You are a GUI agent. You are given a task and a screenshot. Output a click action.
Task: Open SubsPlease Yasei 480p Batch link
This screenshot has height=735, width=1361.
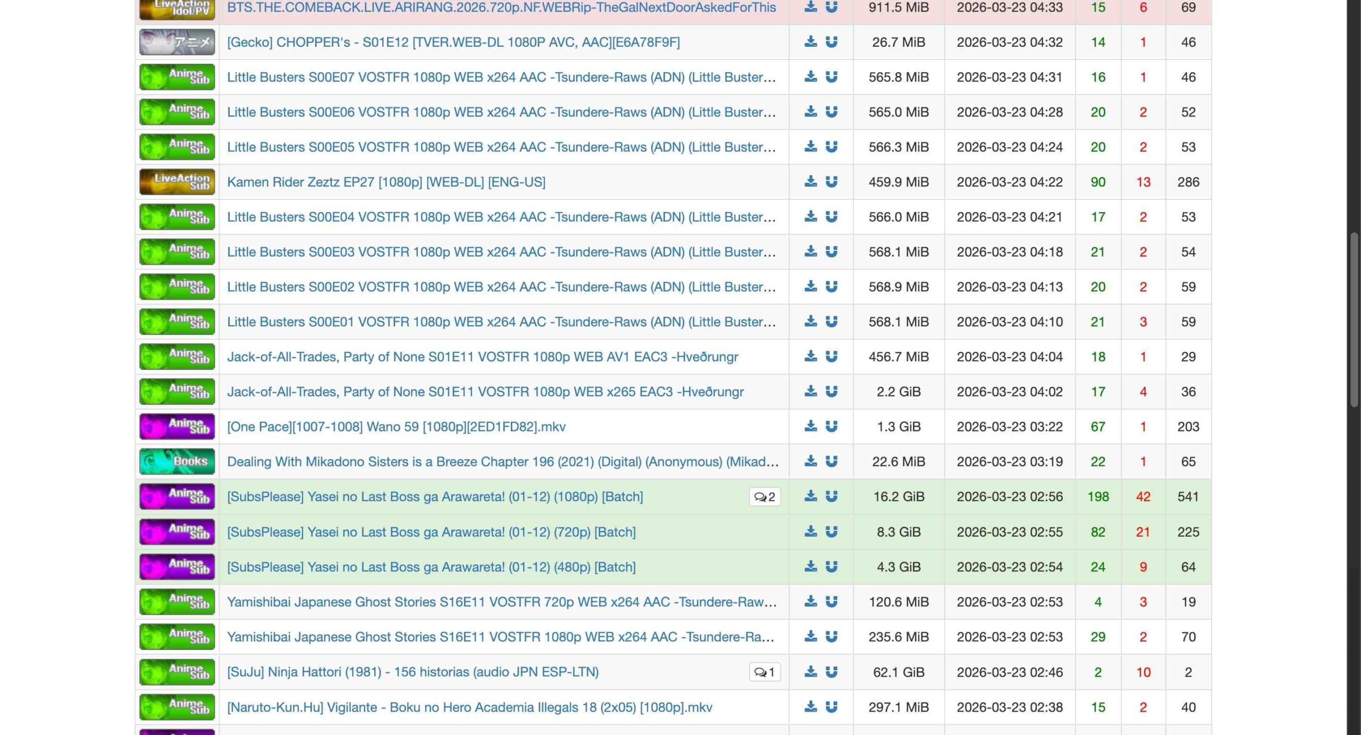(431, 567)
